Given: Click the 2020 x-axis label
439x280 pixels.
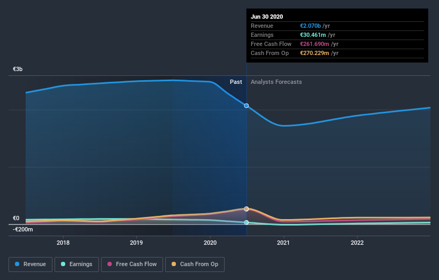Looking at the screenshot, I should 210,243.
